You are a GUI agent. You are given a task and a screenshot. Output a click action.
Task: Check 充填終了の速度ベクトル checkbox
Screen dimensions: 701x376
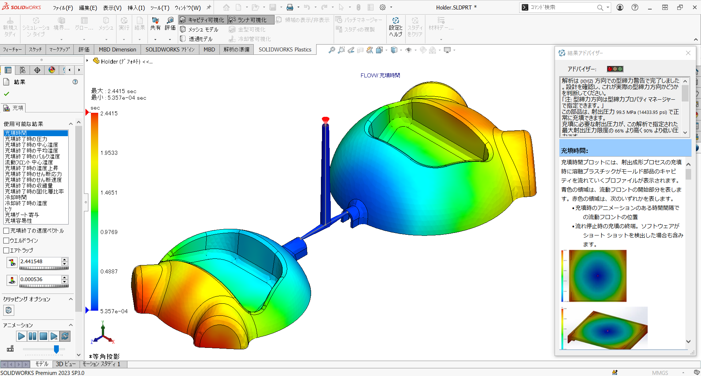click(x=6, y=231)
